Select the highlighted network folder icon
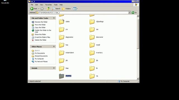Viewport: 179px width, 100px height. (62, 76)
